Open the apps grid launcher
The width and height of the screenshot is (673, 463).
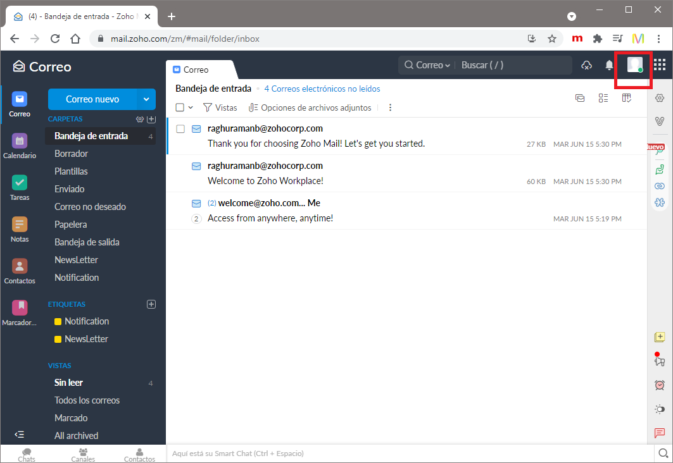(660, 65)
